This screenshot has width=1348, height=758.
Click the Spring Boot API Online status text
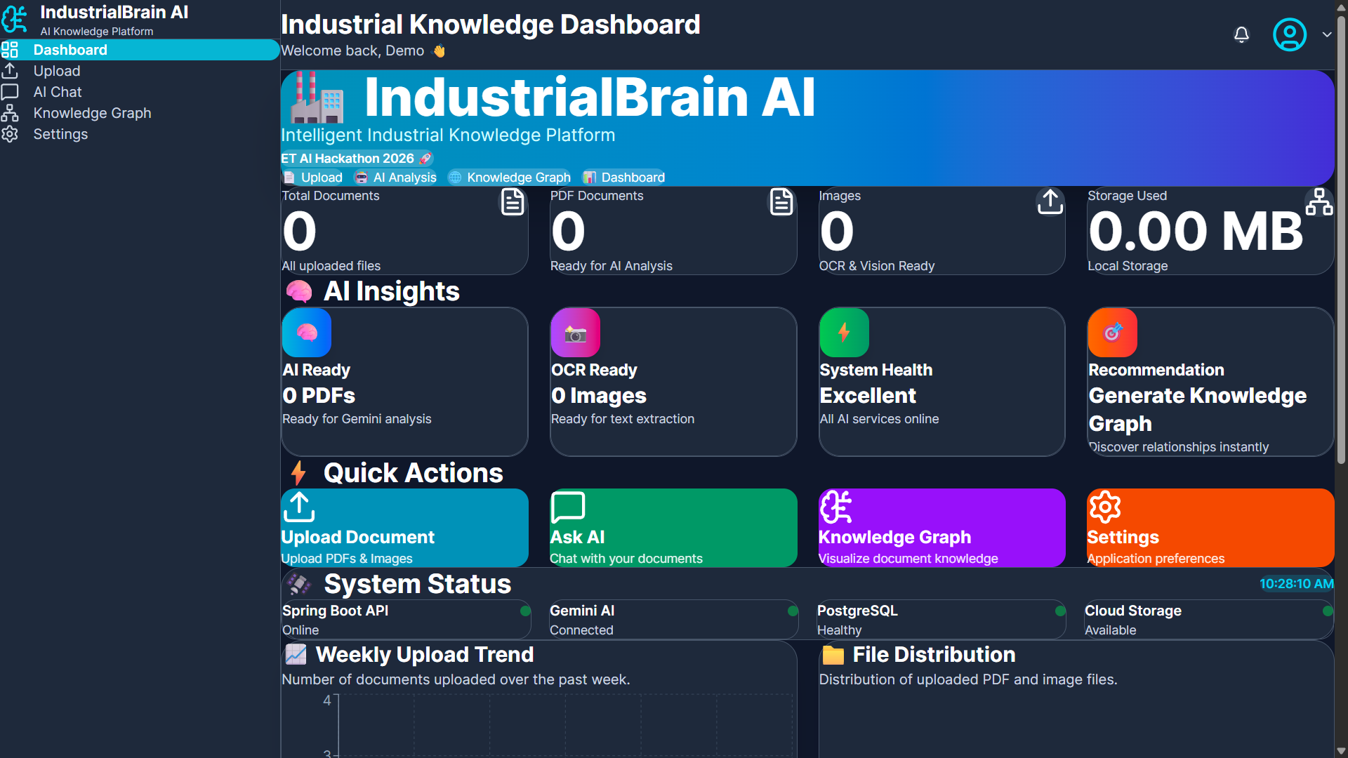click(x=300, y=630)
